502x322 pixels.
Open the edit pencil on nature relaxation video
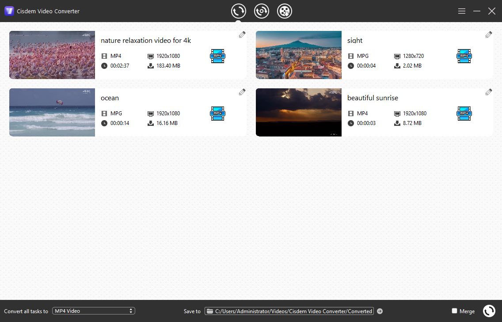point(242,34)
